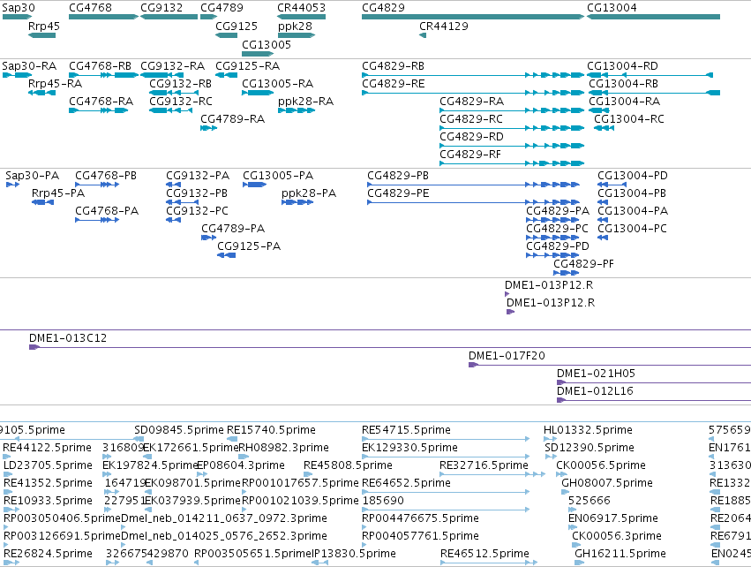The image size is (751, 567).
Task: Click EST RE44122.5prime label
Action: pos(48,448)
